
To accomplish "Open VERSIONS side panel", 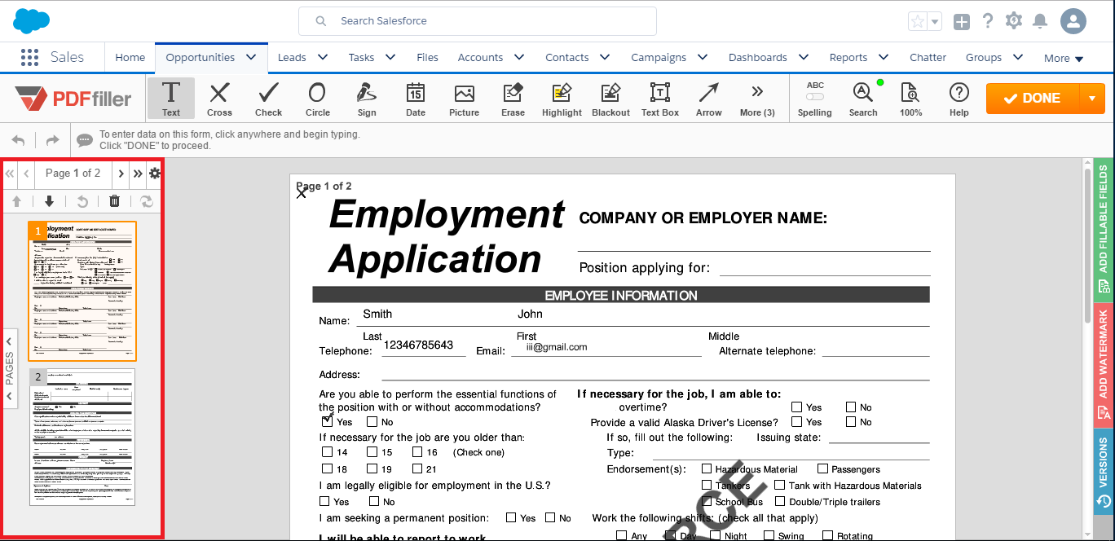I will pos(1104,472).
